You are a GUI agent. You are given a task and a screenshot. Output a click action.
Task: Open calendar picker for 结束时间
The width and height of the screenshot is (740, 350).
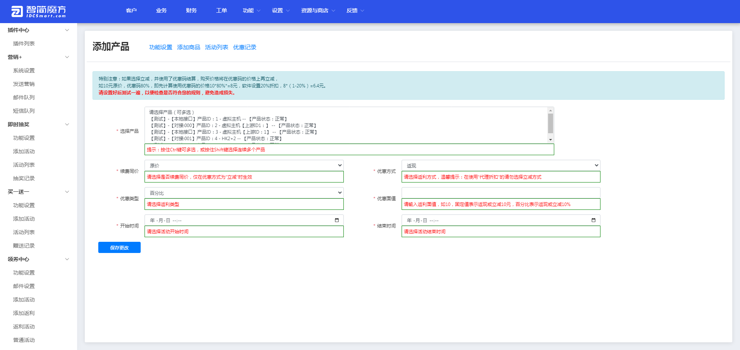click(594, 220)
